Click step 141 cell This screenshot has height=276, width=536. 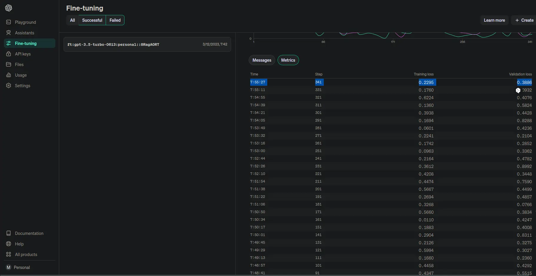point(318,235)
